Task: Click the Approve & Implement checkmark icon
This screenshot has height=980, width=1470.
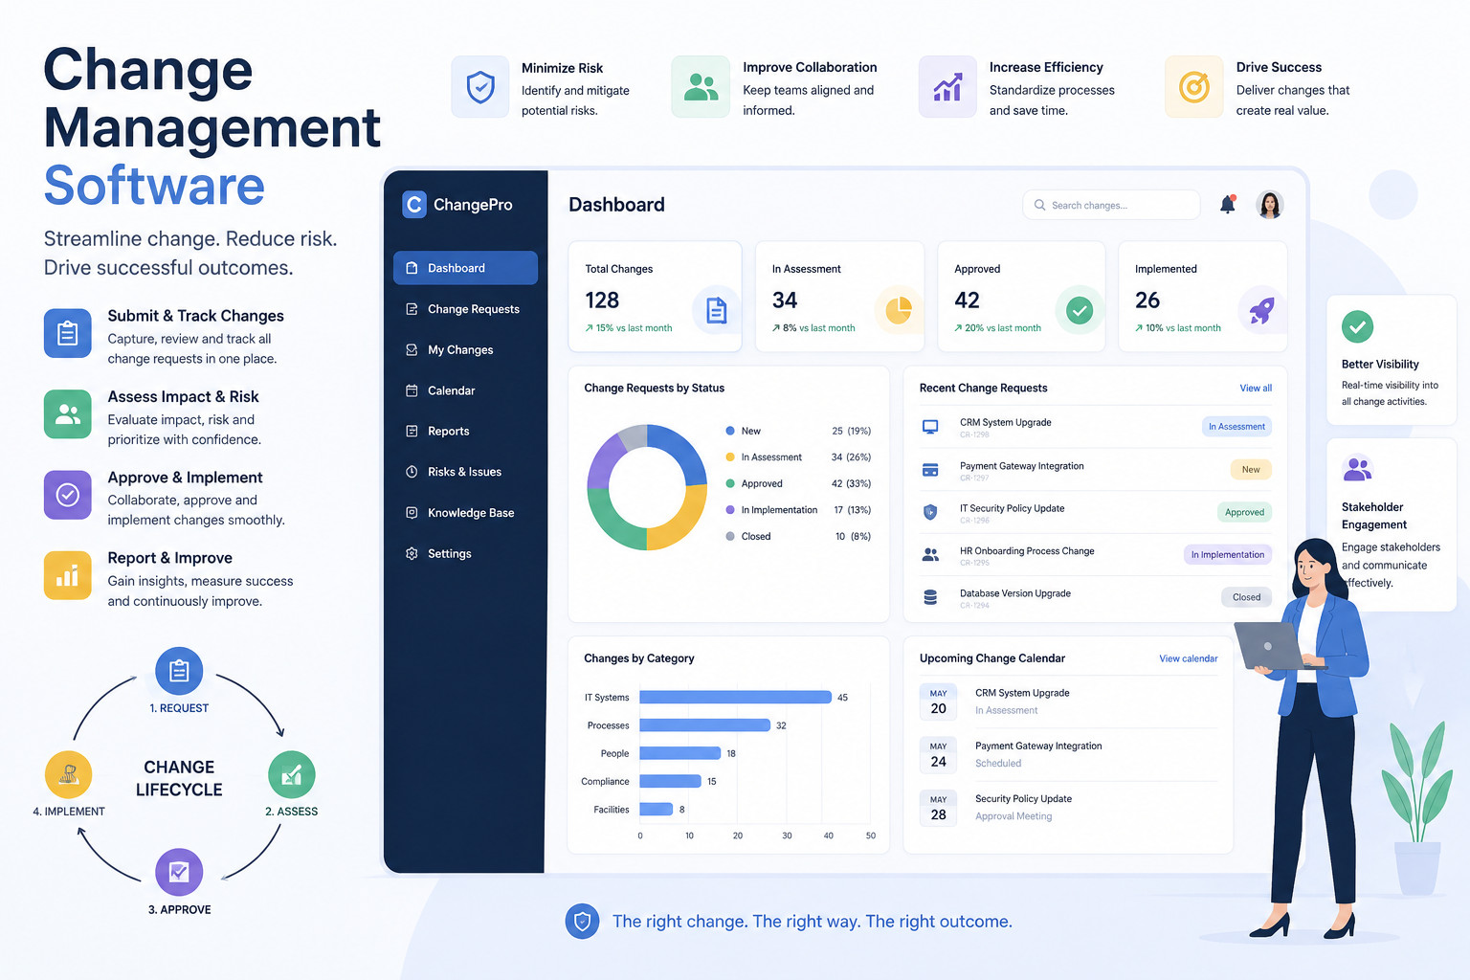Action: (68, 495)
